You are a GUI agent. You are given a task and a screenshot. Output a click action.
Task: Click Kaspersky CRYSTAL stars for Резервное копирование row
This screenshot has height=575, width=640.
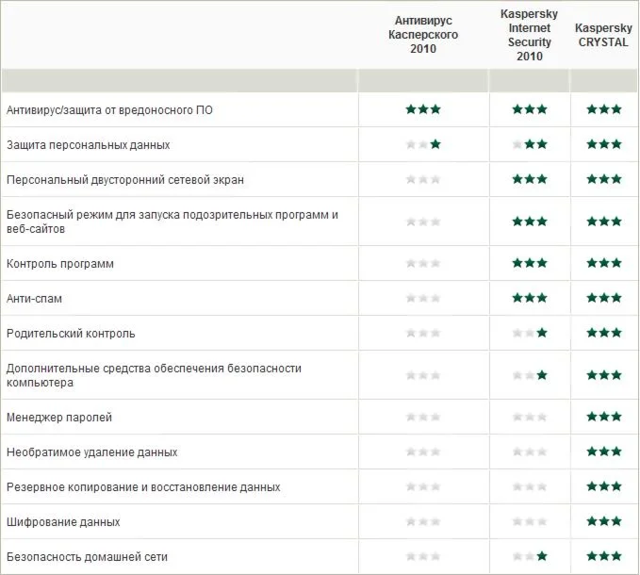point(604,486)
